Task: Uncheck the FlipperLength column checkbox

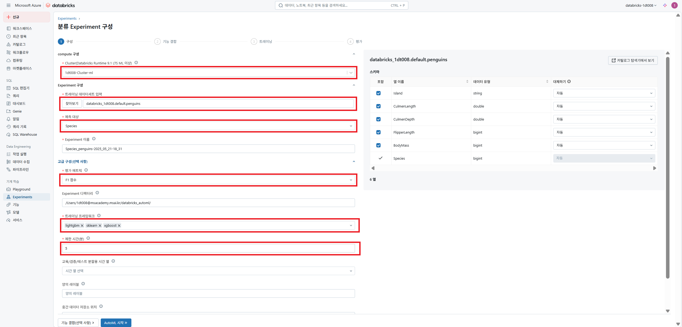Action: tap(378, 132)
